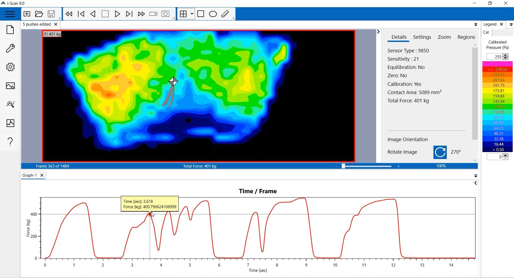This screenshot has height=278, width=514.
Task: Collapse the details panel chevron
Action: coord(378,32)
